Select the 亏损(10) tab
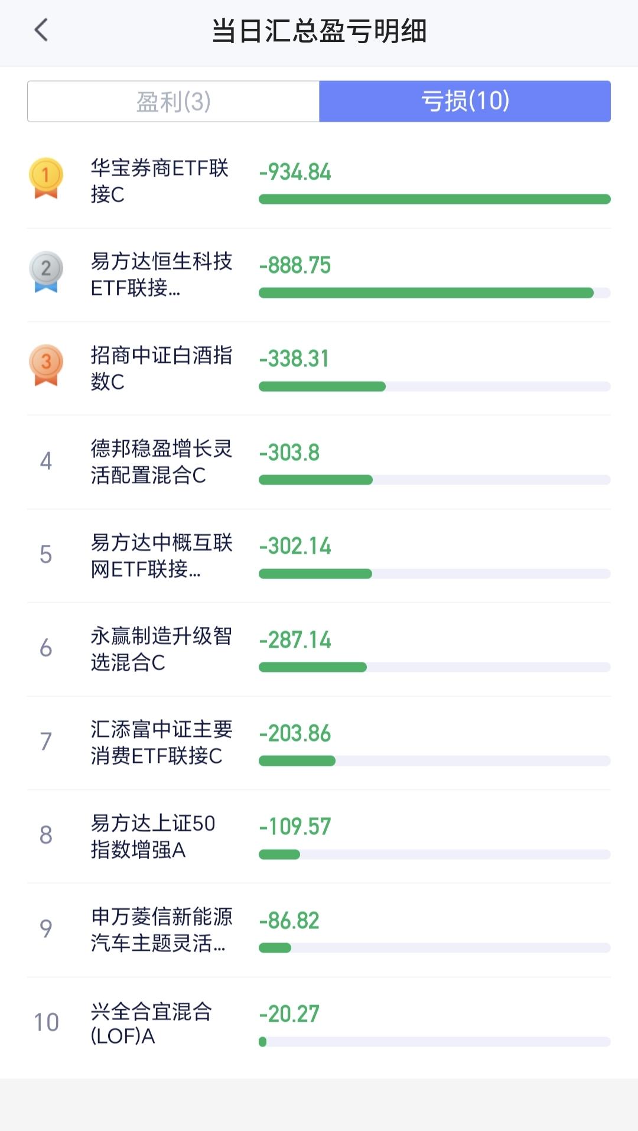This screenshot has height=1131, width=638. click(x=465, y=102)
